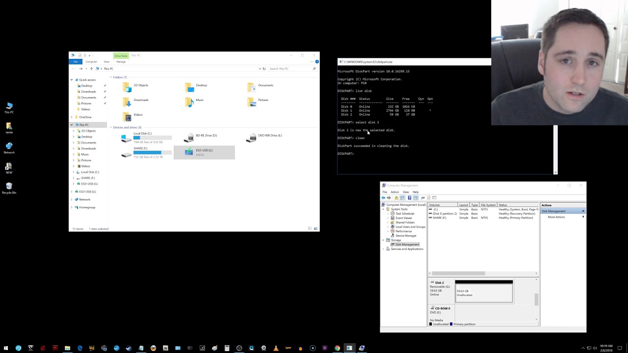Select the DVD RW Drive (E:) icon
The height and width of the screenshot is (353, 628).
251,138
